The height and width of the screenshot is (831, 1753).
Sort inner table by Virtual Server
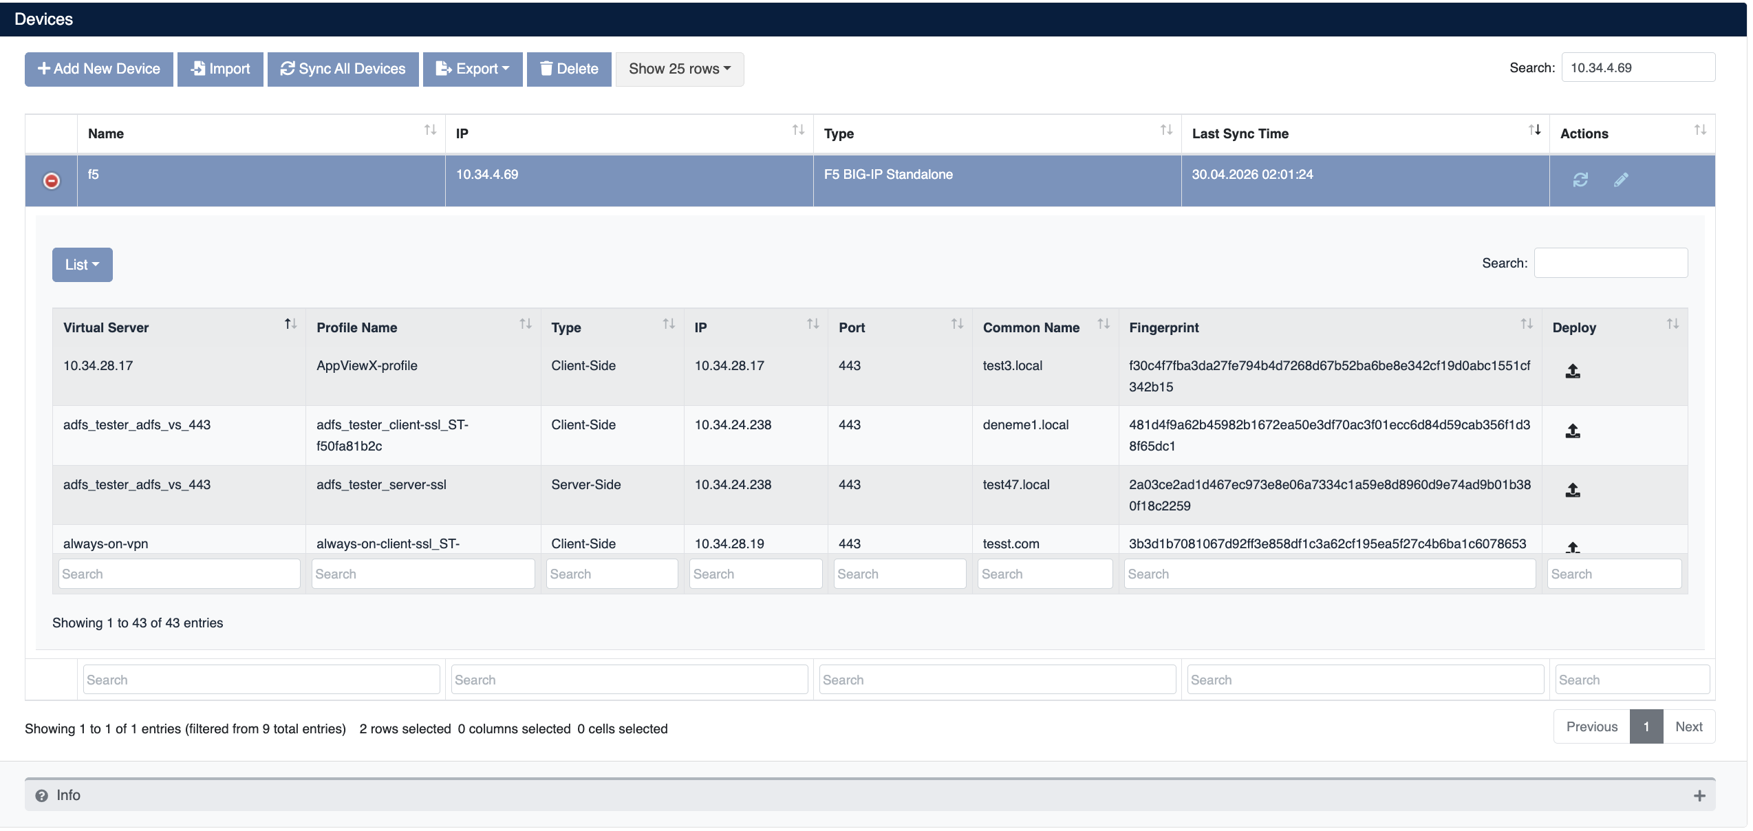coord(290,324)
